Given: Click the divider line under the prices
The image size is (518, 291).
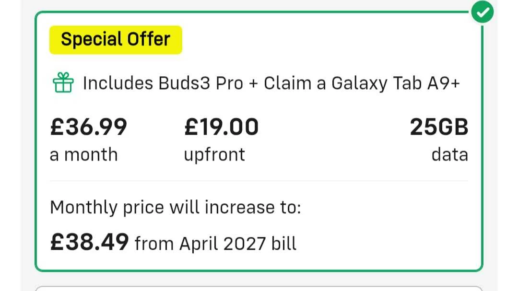Looking at the screenshot, I should pyautogui.click(x=259, y=181).
